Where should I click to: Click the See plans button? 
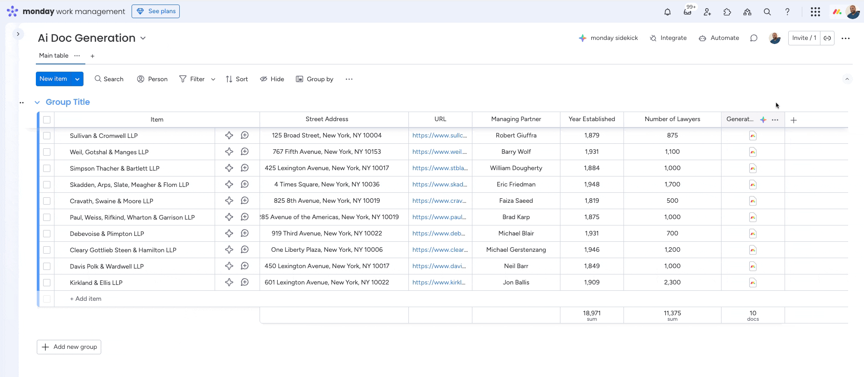[x=156, y=11]
